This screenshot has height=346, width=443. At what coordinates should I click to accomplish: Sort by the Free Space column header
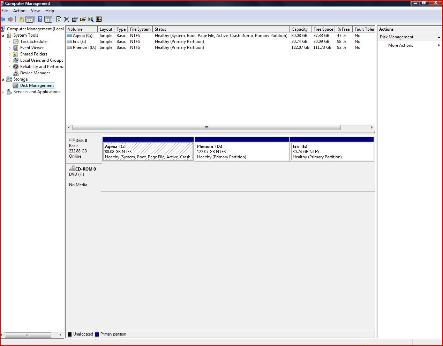click(x=323, y=29)
